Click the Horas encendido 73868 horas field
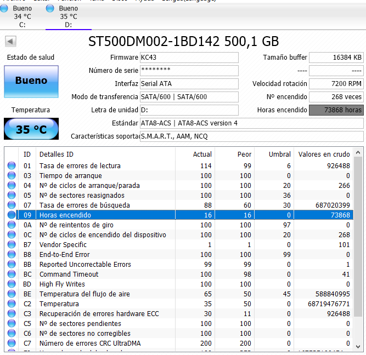 tap(336, 110)
